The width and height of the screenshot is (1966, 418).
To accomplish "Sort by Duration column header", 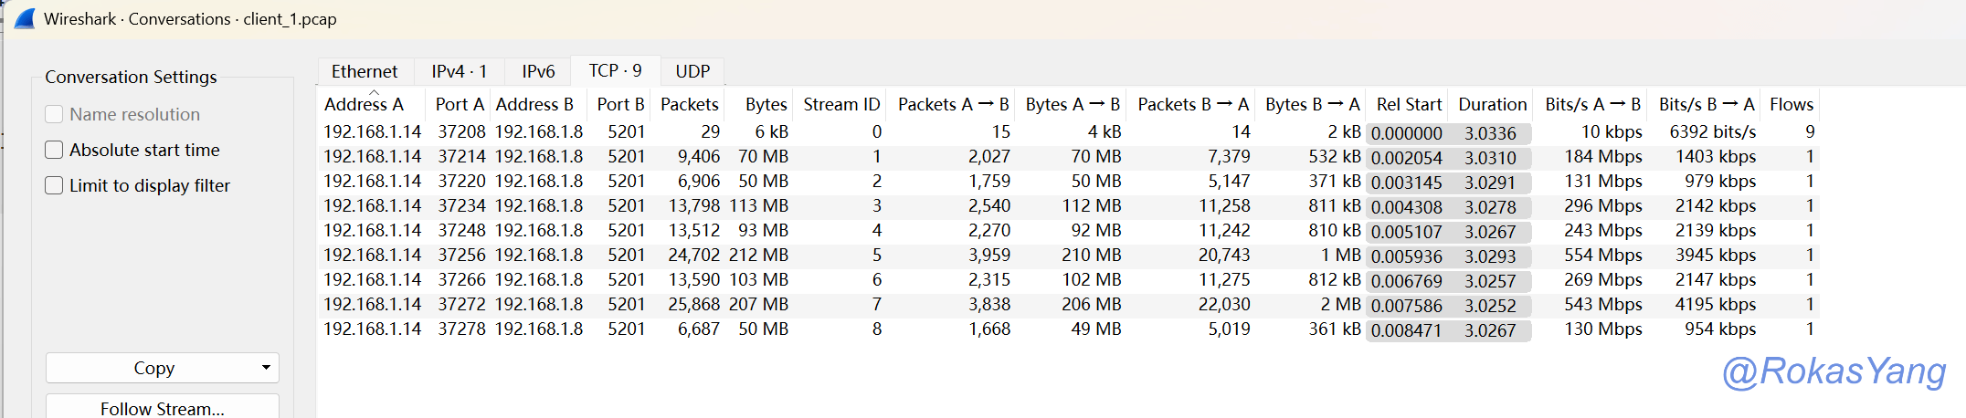I will coord(1492,104).
